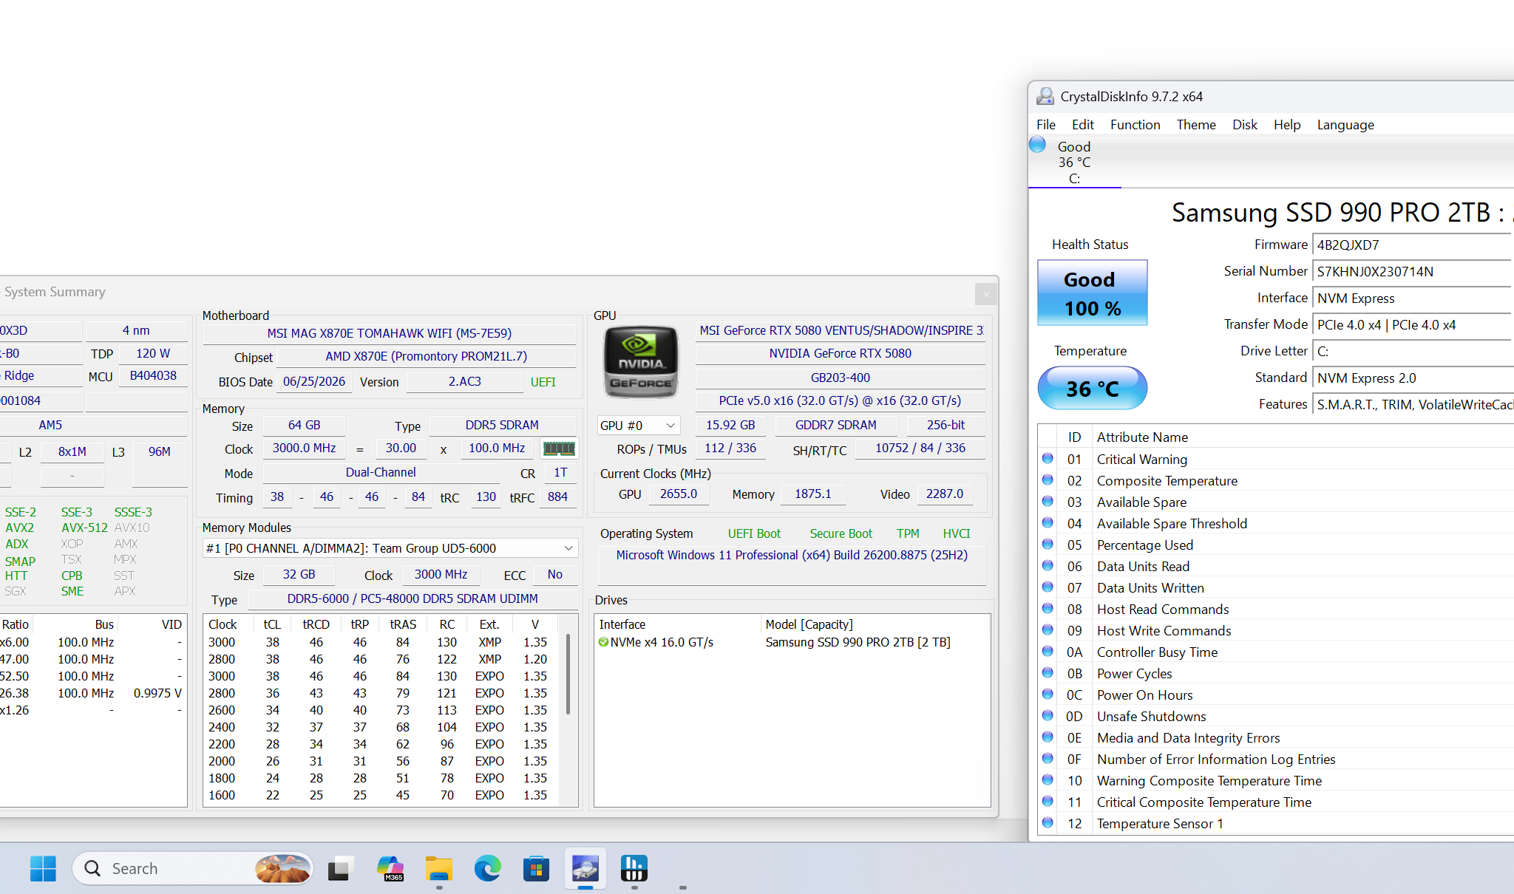1514x894 pixels.
Task: Click the MSI MAG X870E TOMAHAWK WIFI motherboard field
Action: [389, 333]
